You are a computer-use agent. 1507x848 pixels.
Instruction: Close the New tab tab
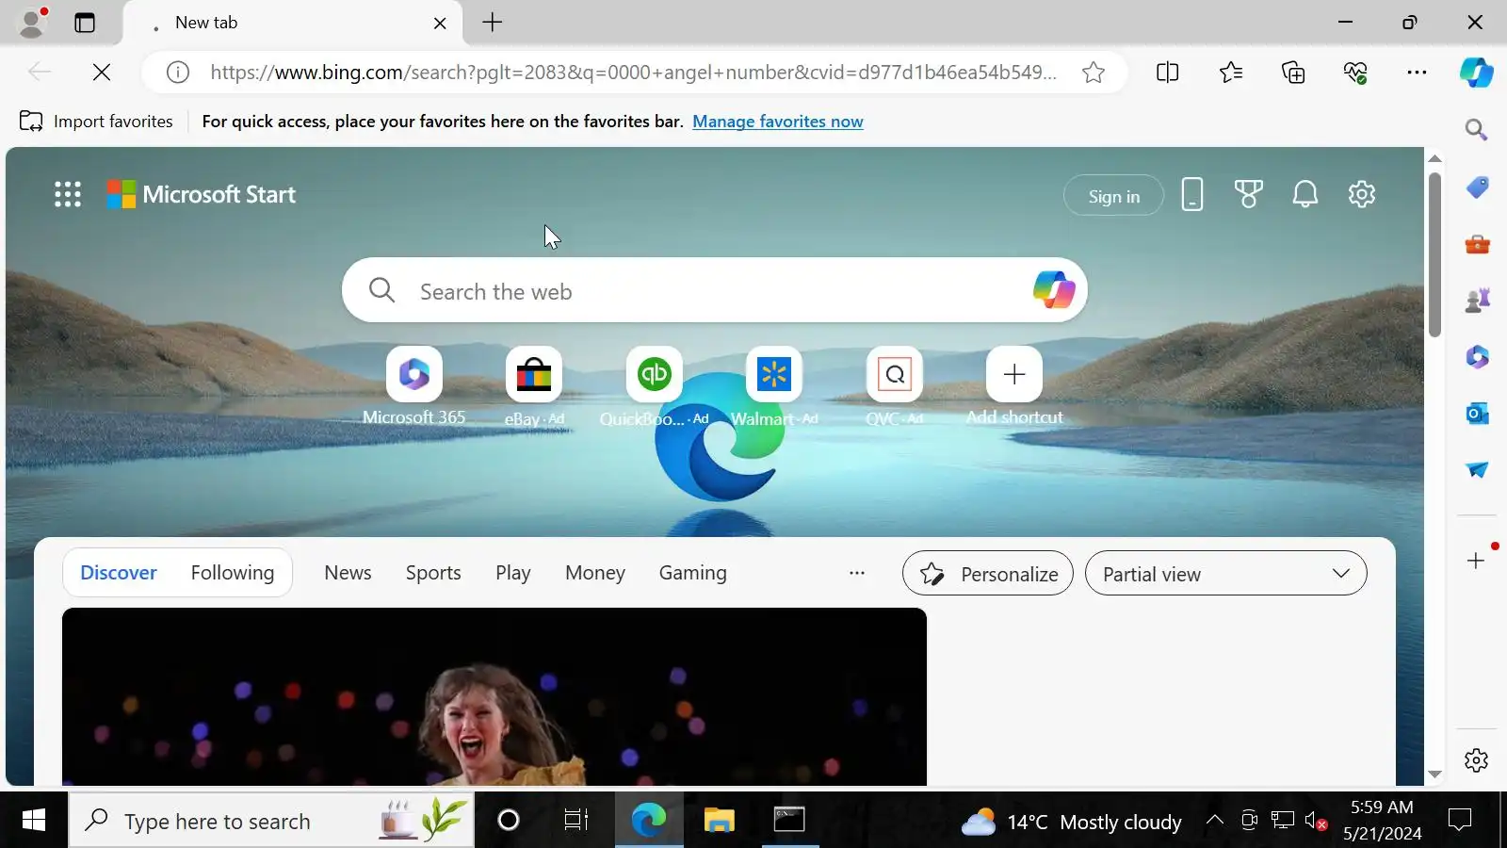pyautogui.click(x=440, y=24)
